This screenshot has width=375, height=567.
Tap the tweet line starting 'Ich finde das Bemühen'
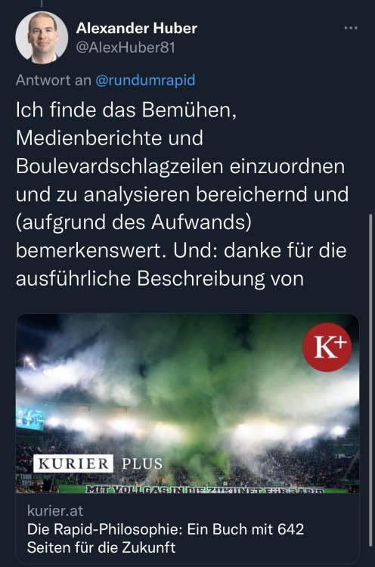[126, 110]
